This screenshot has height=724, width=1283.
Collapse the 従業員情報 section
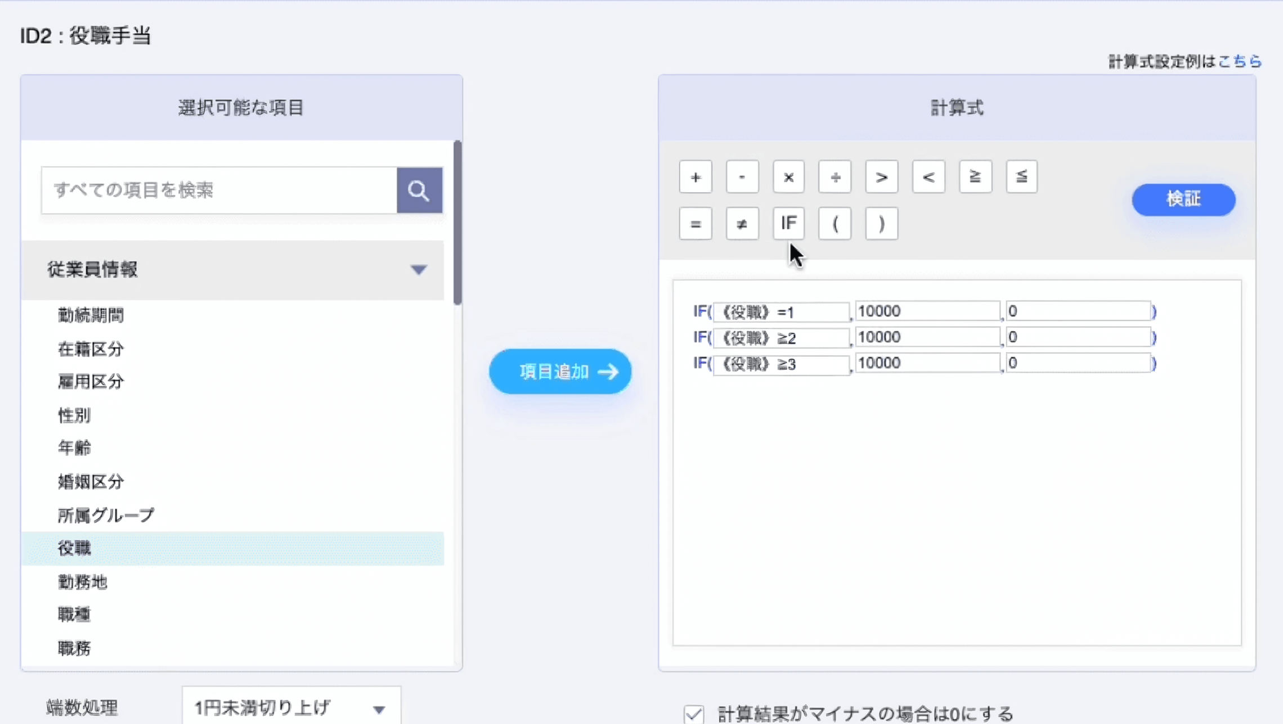tap(418, 270)
